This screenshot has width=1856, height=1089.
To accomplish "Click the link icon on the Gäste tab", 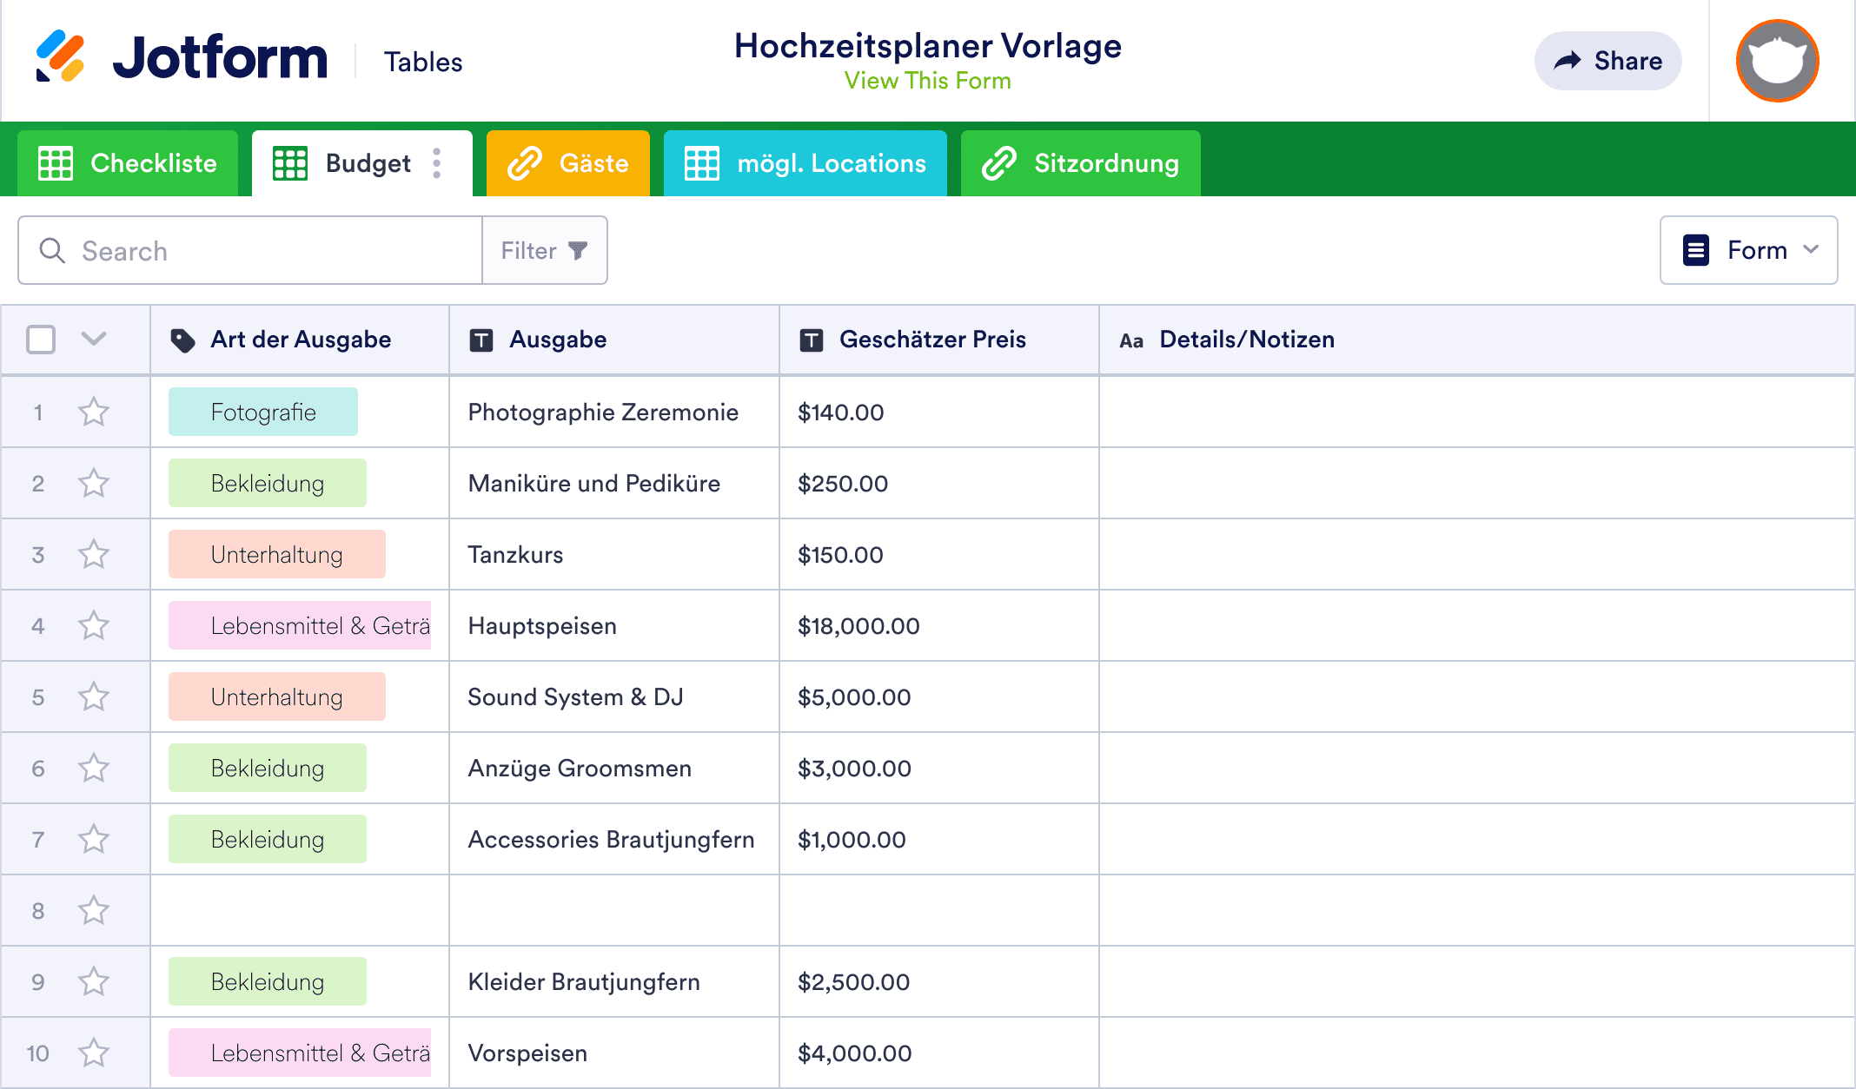I will [525, 162].
